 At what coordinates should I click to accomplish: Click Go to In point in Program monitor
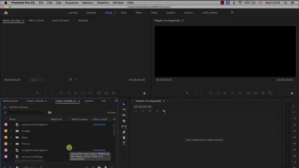211,93
